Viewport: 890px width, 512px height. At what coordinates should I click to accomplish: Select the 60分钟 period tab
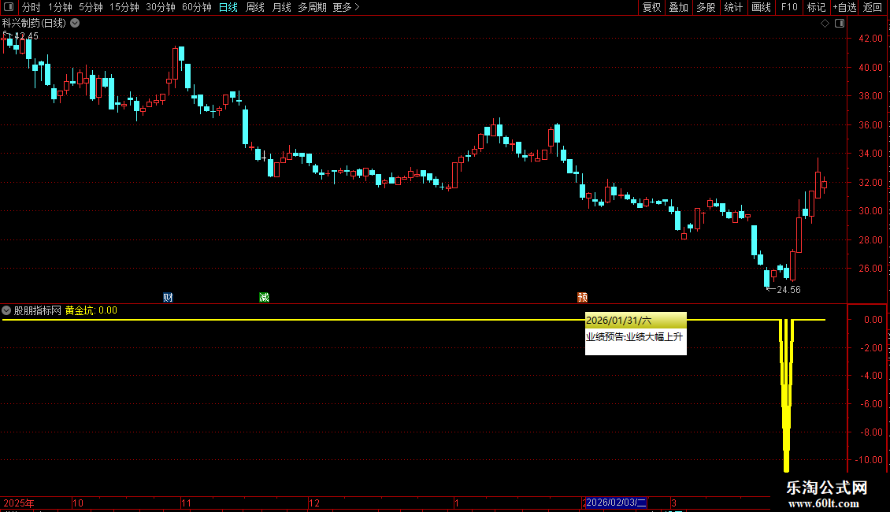point(197,7)
